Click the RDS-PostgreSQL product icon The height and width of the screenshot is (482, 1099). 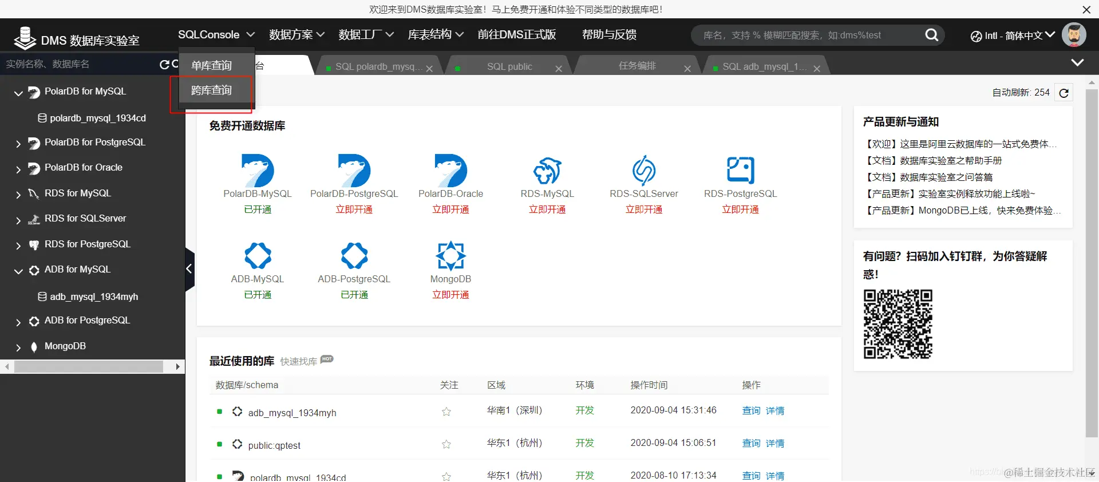(741, 170)
